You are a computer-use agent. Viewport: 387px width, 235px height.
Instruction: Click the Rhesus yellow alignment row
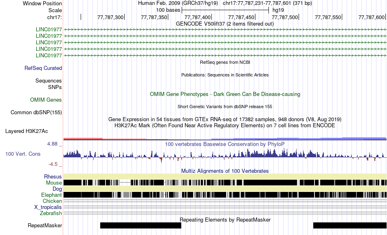(x=225, y=176)
